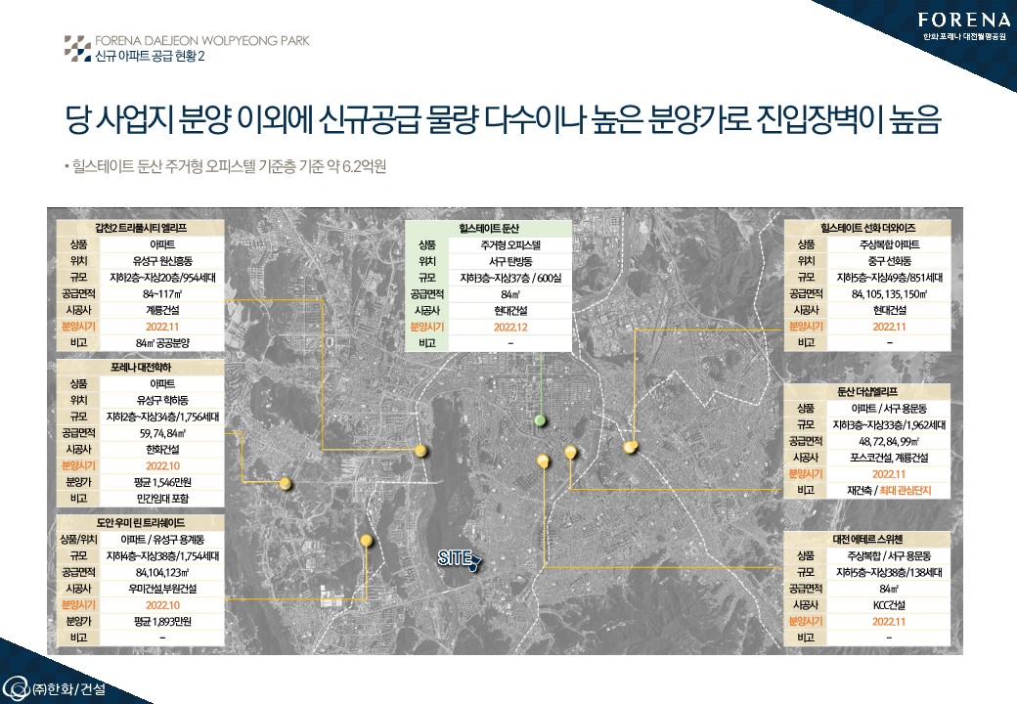Screen dimensions: 1017x704
Task: Click the 우미건설,부원건설 builder cell
Action: click(x=162, y=589)
